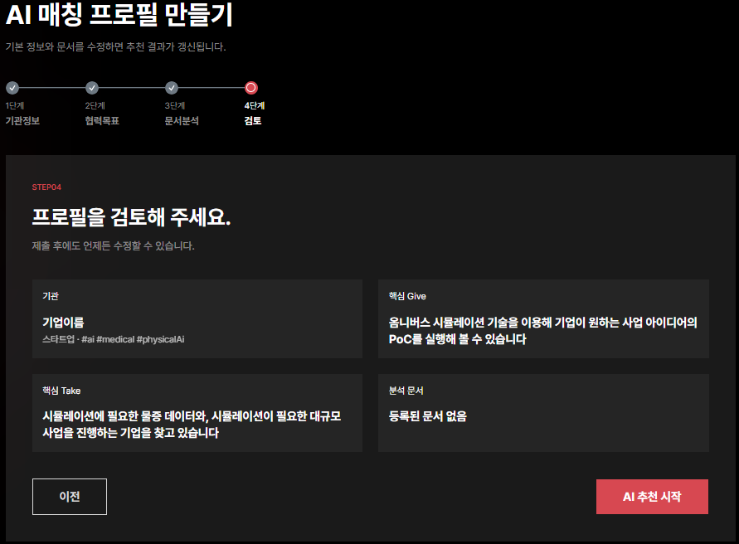This screenshot has height=544, width=739.
Task: Select the 검토 step label
Action: [253, 121]
